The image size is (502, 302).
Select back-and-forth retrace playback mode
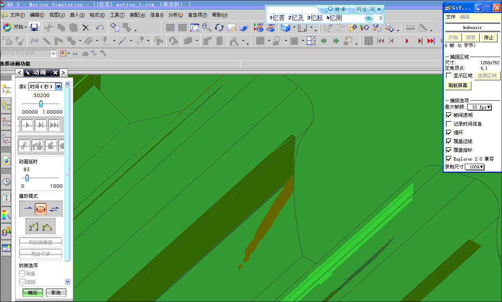pyautogui.click(x=54, y=208)
